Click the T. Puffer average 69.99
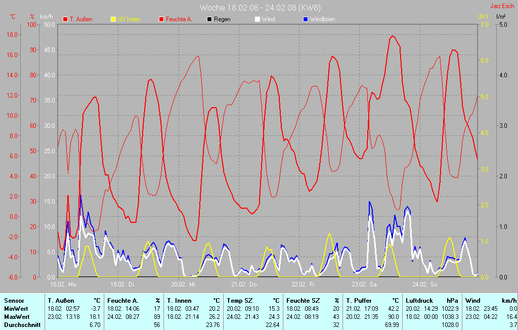 point(392,325)
